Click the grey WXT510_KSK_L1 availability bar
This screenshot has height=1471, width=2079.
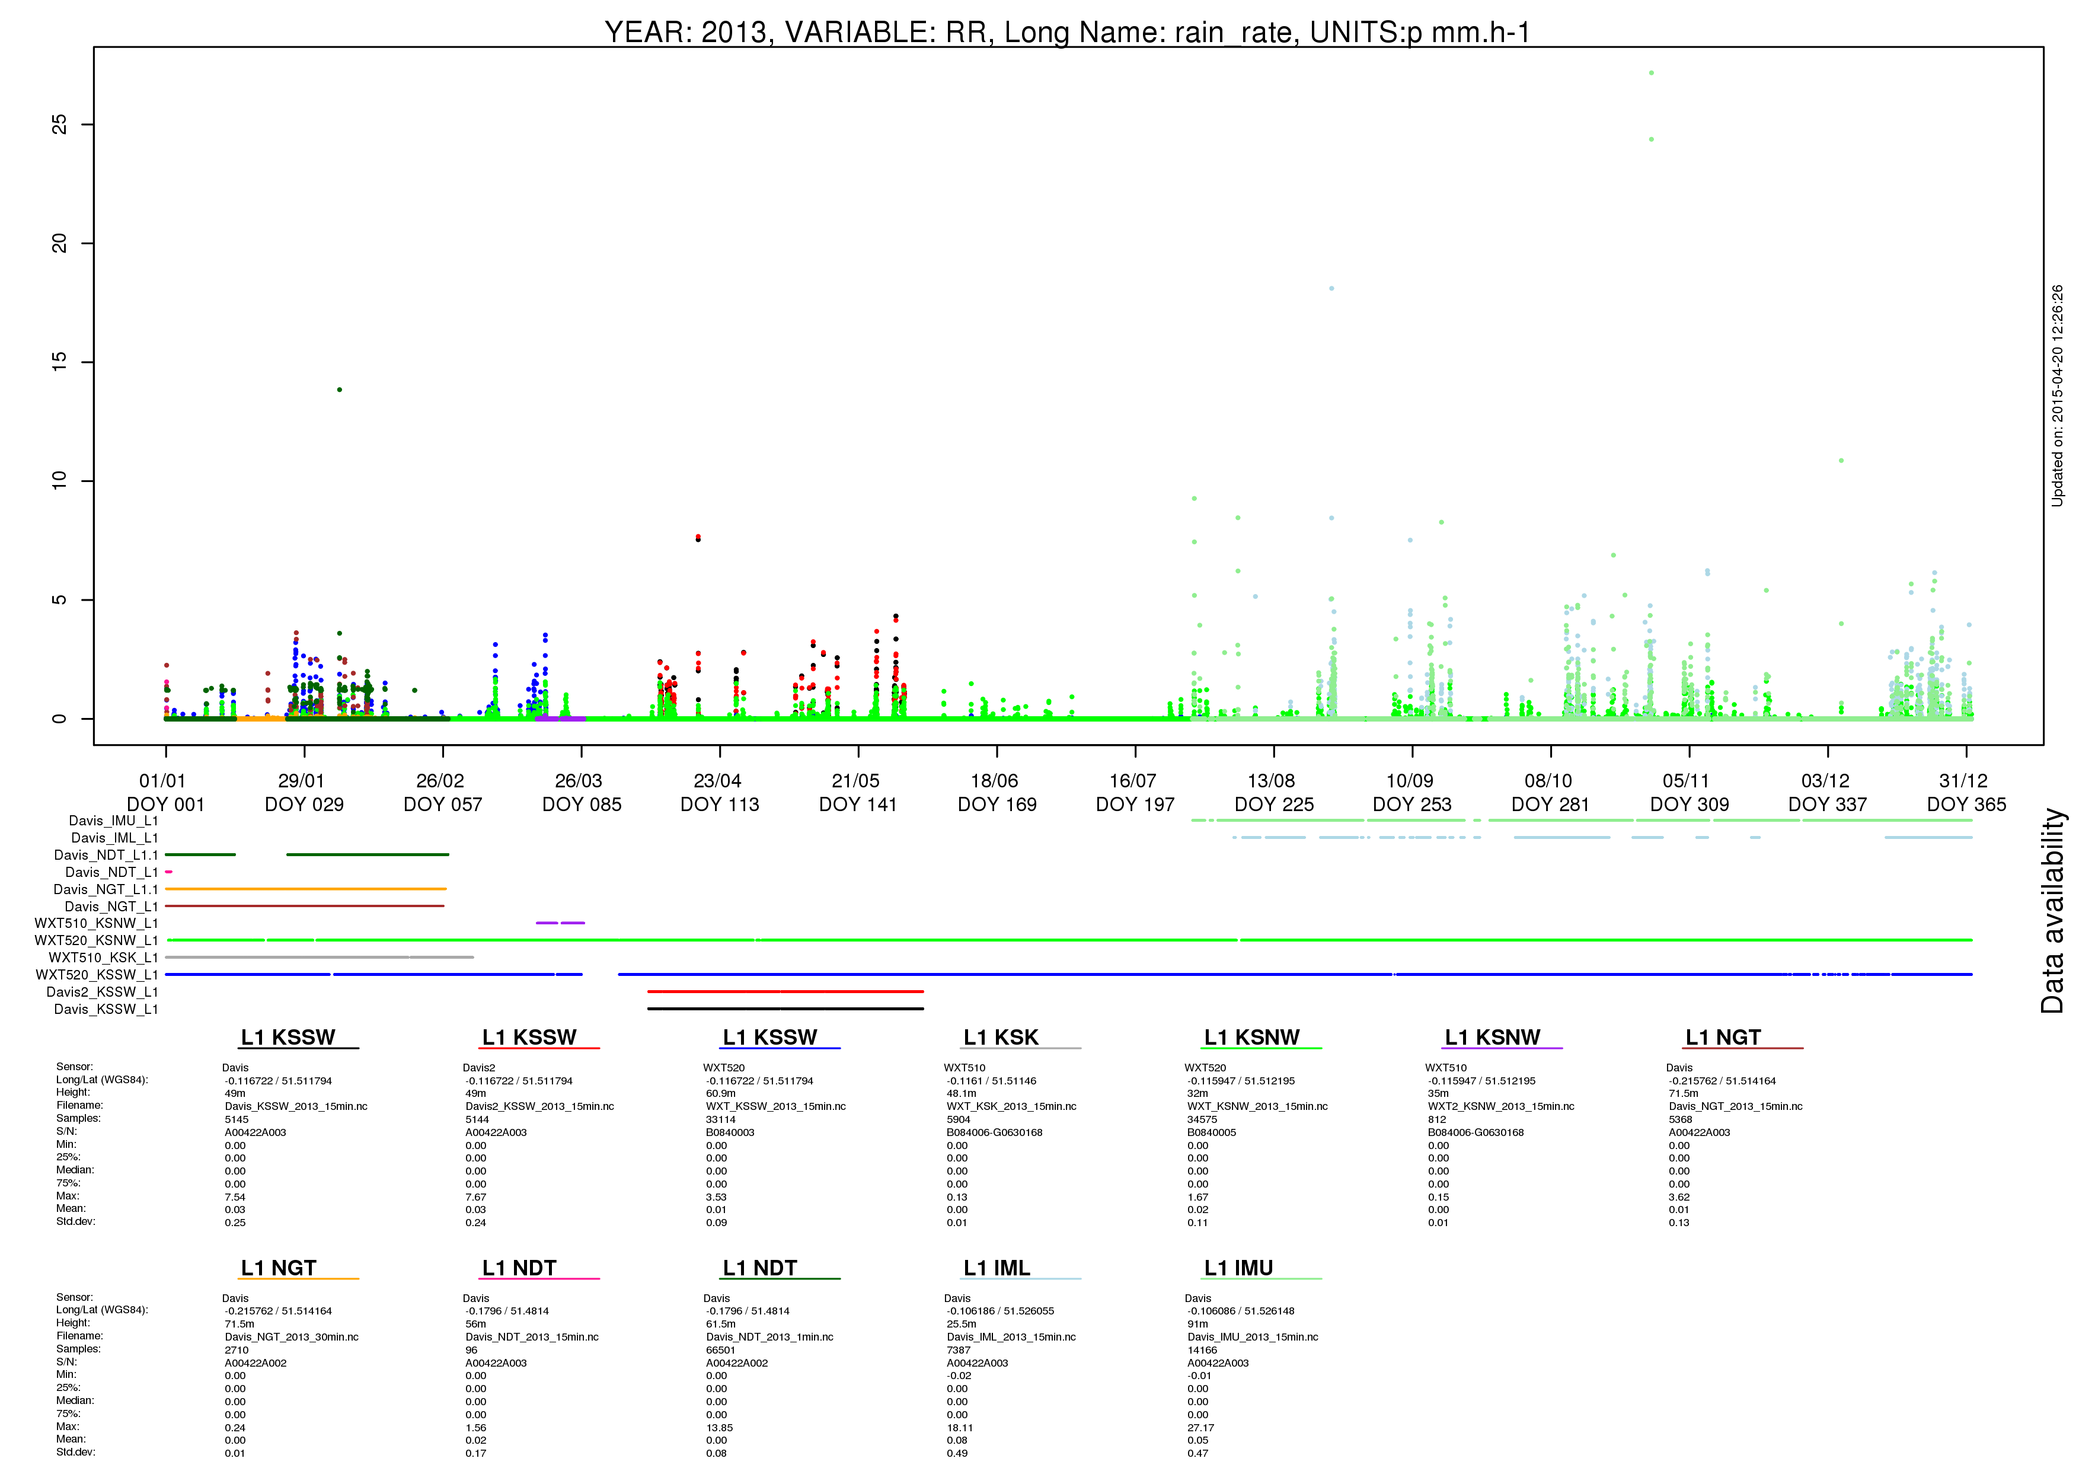(319, 958)
